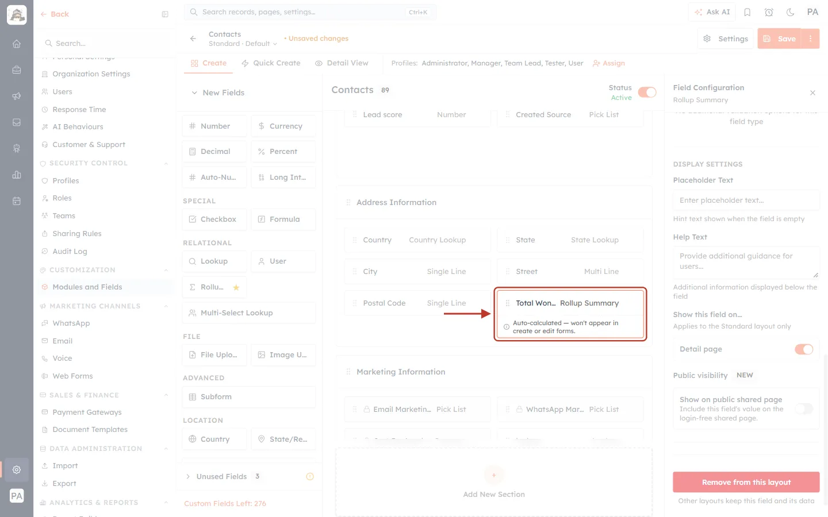Expand the Unused Fields section
Screen dimensions: 828x517
pyautogui.click(x=188, y=477)
